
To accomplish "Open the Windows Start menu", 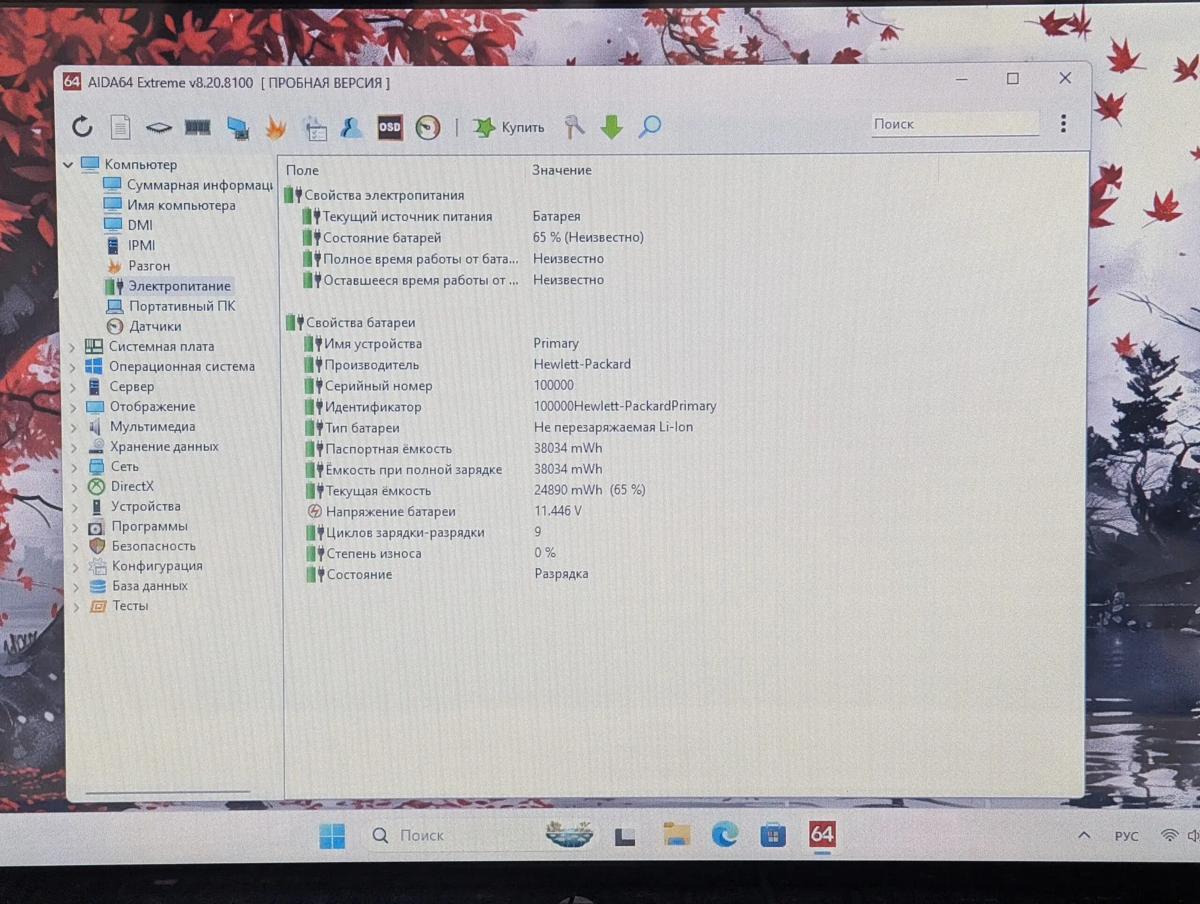I will point(332,836).
